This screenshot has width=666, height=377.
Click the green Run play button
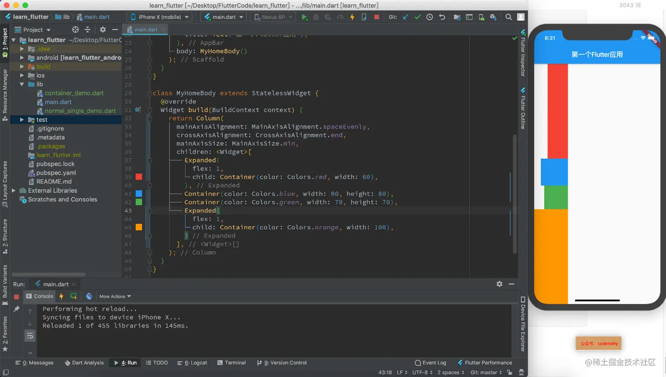pyautogui.click(x=304, y=17)
